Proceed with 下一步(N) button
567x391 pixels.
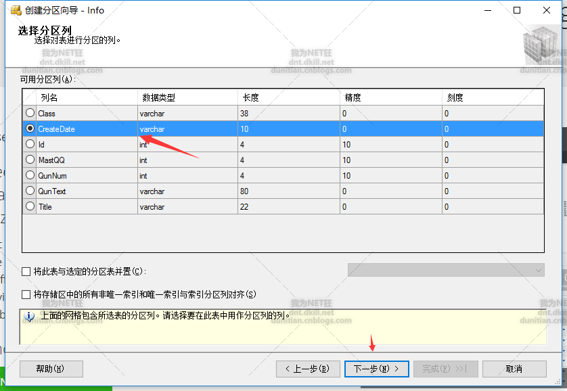(x=377, y=369)
